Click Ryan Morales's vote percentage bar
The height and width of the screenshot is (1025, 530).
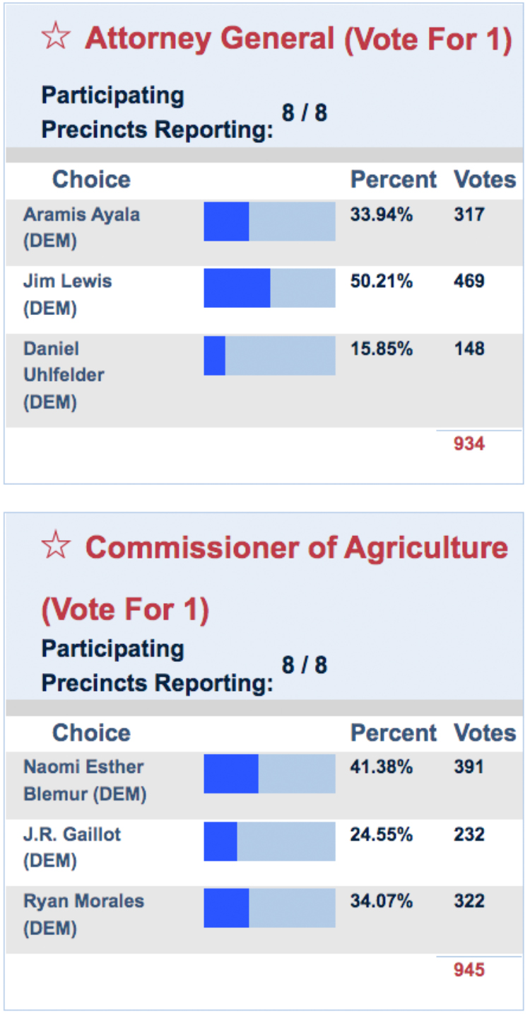tap(269, 907)
